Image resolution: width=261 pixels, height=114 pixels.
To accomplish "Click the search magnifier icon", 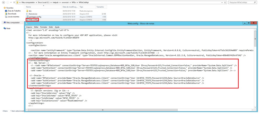I will point(255,3).
